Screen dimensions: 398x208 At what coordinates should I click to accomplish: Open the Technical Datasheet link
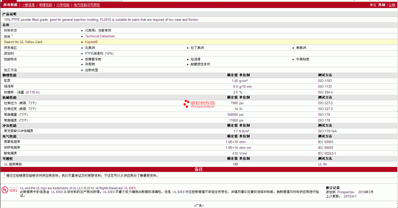(100, 36)
